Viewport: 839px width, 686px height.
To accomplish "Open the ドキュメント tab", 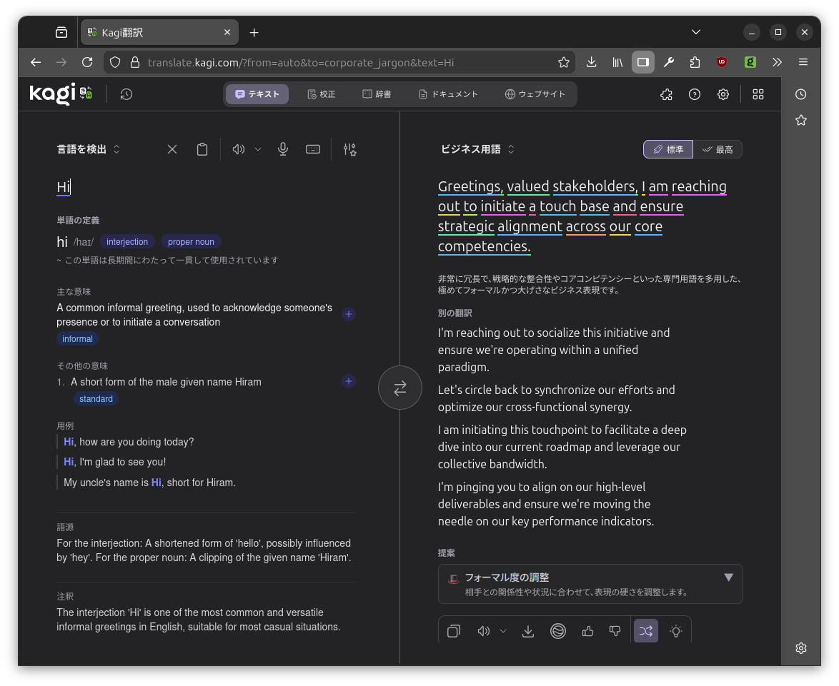I will [x=448, y=94].
